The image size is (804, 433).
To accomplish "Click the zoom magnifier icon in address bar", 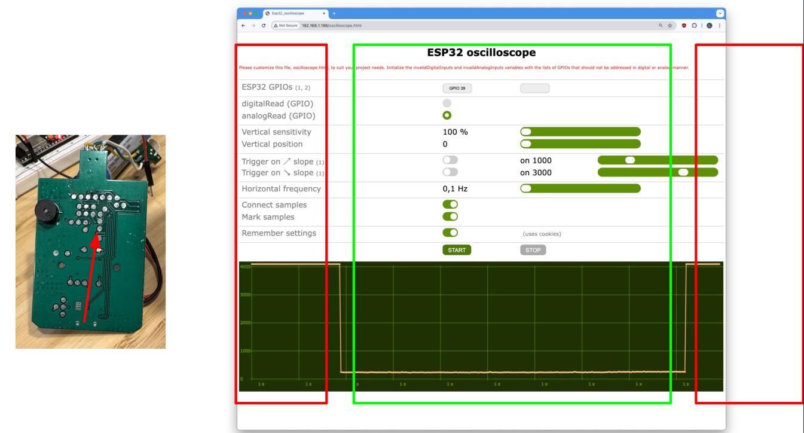I will (661, 26).
